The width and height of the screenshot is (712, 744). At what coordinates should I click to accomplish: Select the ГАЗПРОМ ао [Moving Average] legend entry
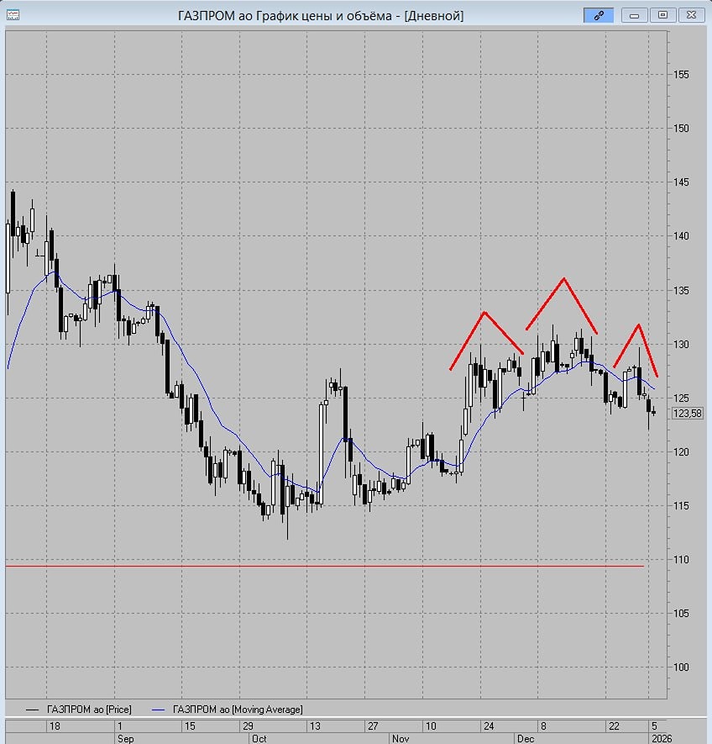(228, 710)
